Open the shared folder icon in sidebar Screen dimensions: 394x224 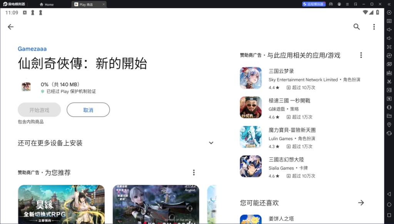click(x=389, y=116)
